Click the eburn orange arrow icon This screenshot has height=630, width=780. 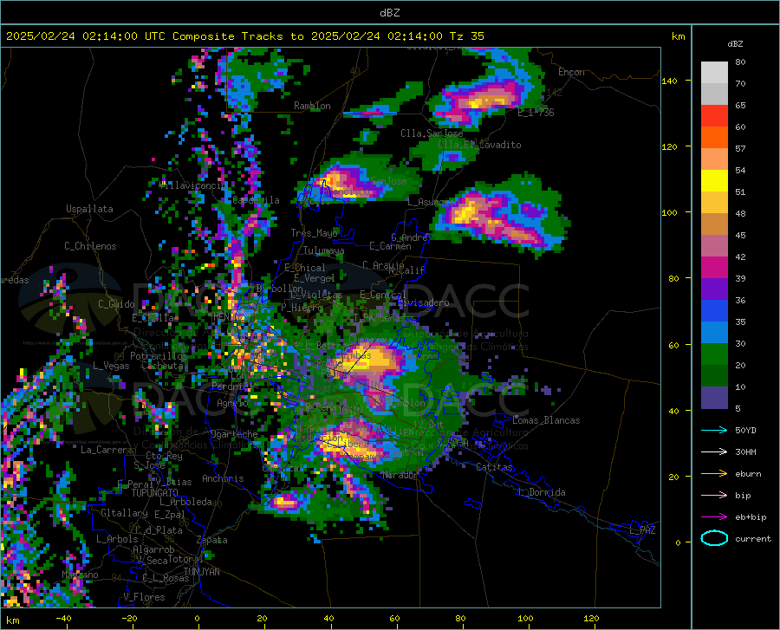714,474
